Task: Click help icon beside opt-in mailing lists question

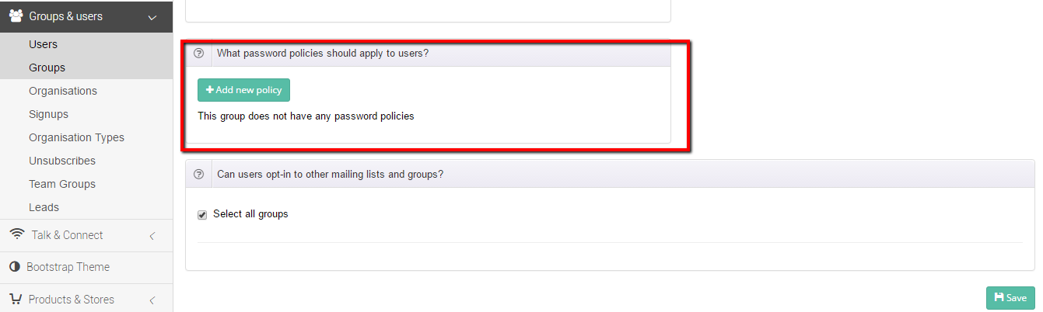Action: (198, 174)
